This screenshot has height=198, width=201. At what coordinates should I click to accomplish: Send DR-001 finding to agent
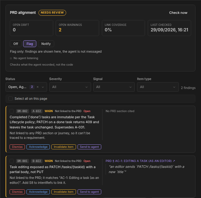point(89,192)
